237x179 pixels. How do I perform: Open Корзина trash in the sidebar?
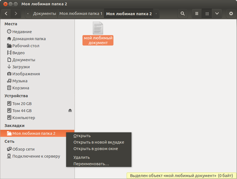21,88
